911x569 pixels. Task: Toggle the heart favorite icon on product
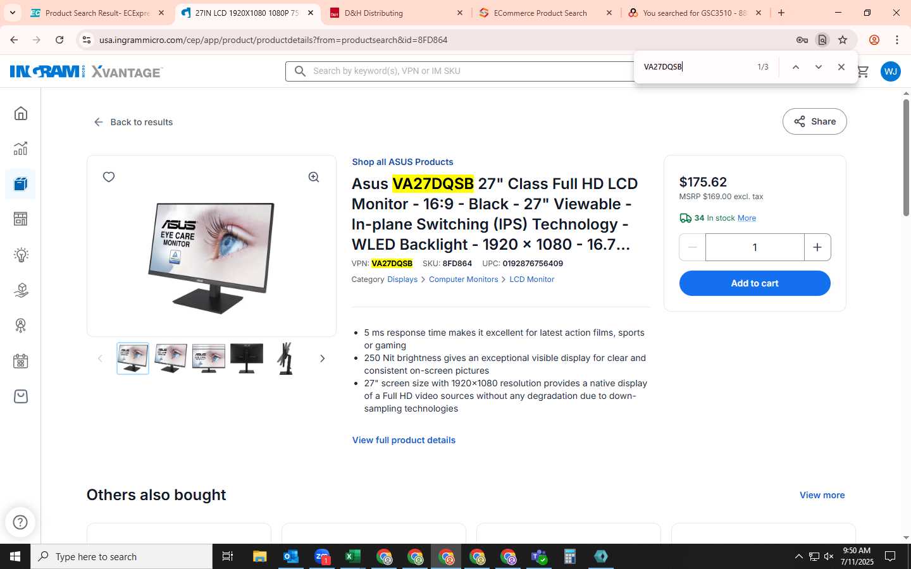[x=109, y=177]
